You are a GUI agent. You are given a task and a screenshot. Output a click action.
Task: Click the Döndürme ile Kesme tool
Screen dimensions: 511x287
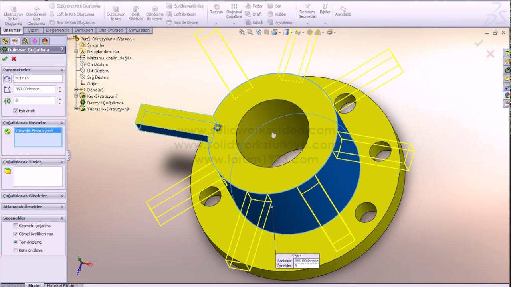point(155,14)
